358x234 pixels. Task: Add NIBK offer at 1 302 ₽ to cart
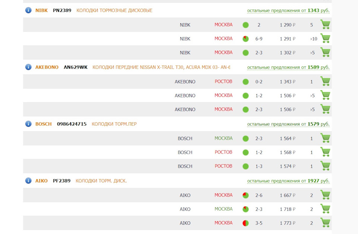[325, 52]
